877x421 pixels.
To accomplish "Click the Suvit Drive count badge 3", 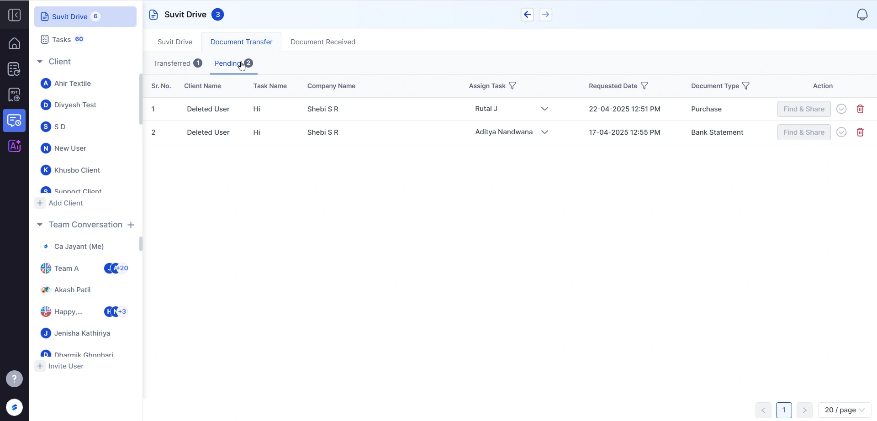I will 218,15.
